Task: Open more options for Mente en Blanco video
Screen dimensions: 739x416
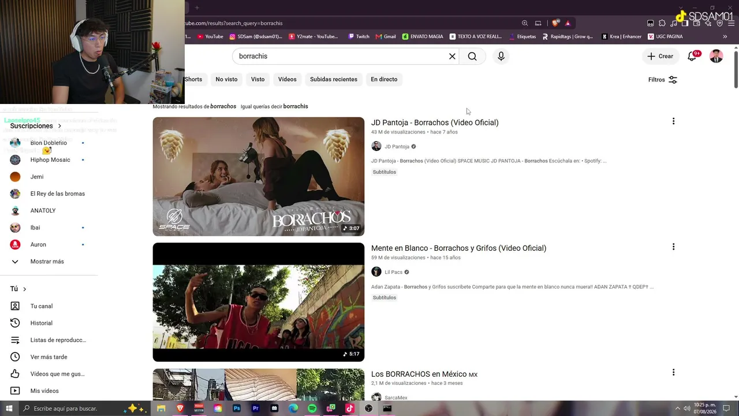Action: 673,247
